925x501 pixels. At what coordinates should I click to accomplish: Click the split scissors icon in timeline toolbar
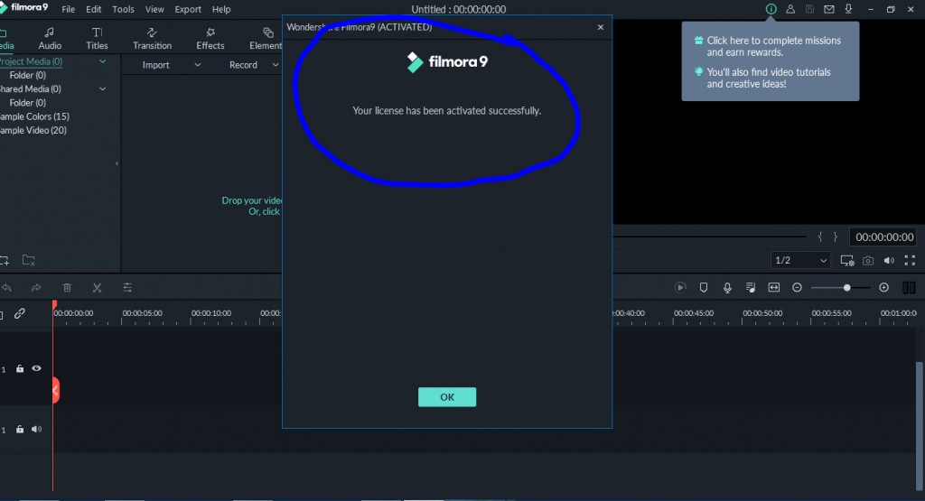[x=98, y=288]
